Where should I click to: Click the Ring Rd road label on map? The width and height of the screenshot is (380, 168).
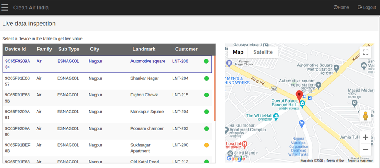pyautogui.click(x=258, y=81)
